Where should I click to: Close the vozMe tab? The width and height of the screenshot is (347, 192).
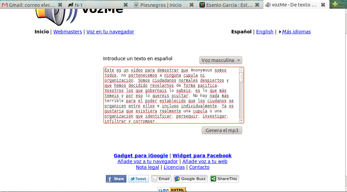pos(323,5)
